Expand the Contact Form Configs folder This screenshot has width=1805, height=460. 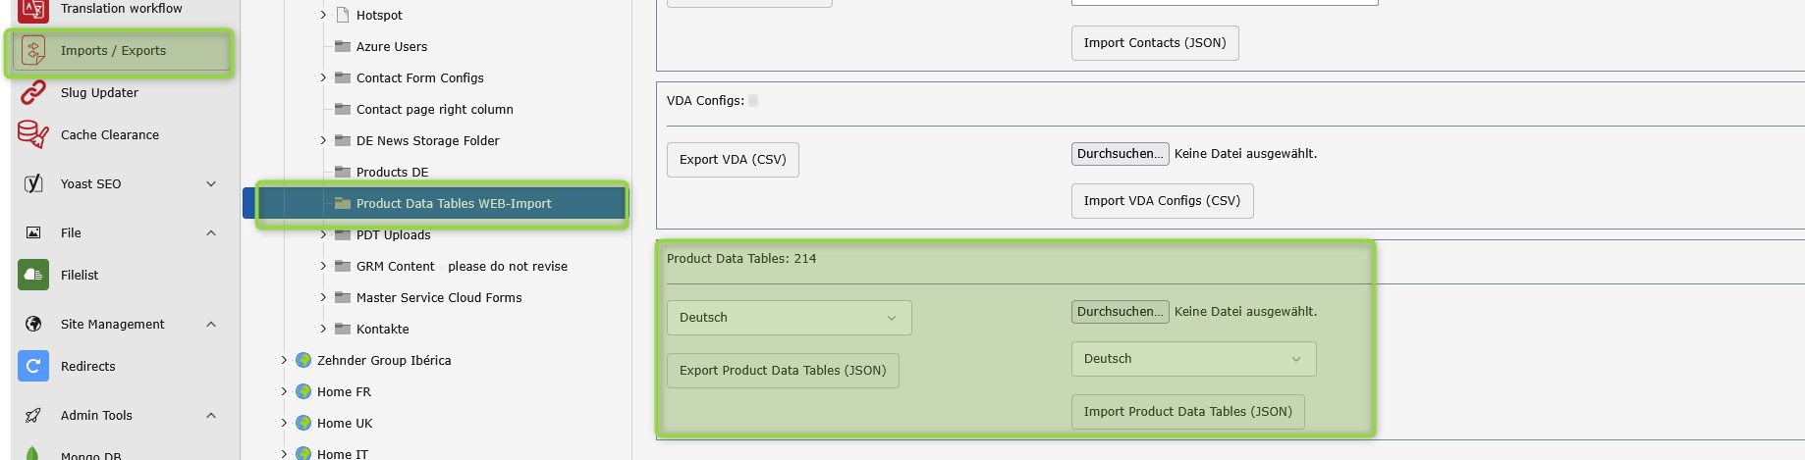323,78
